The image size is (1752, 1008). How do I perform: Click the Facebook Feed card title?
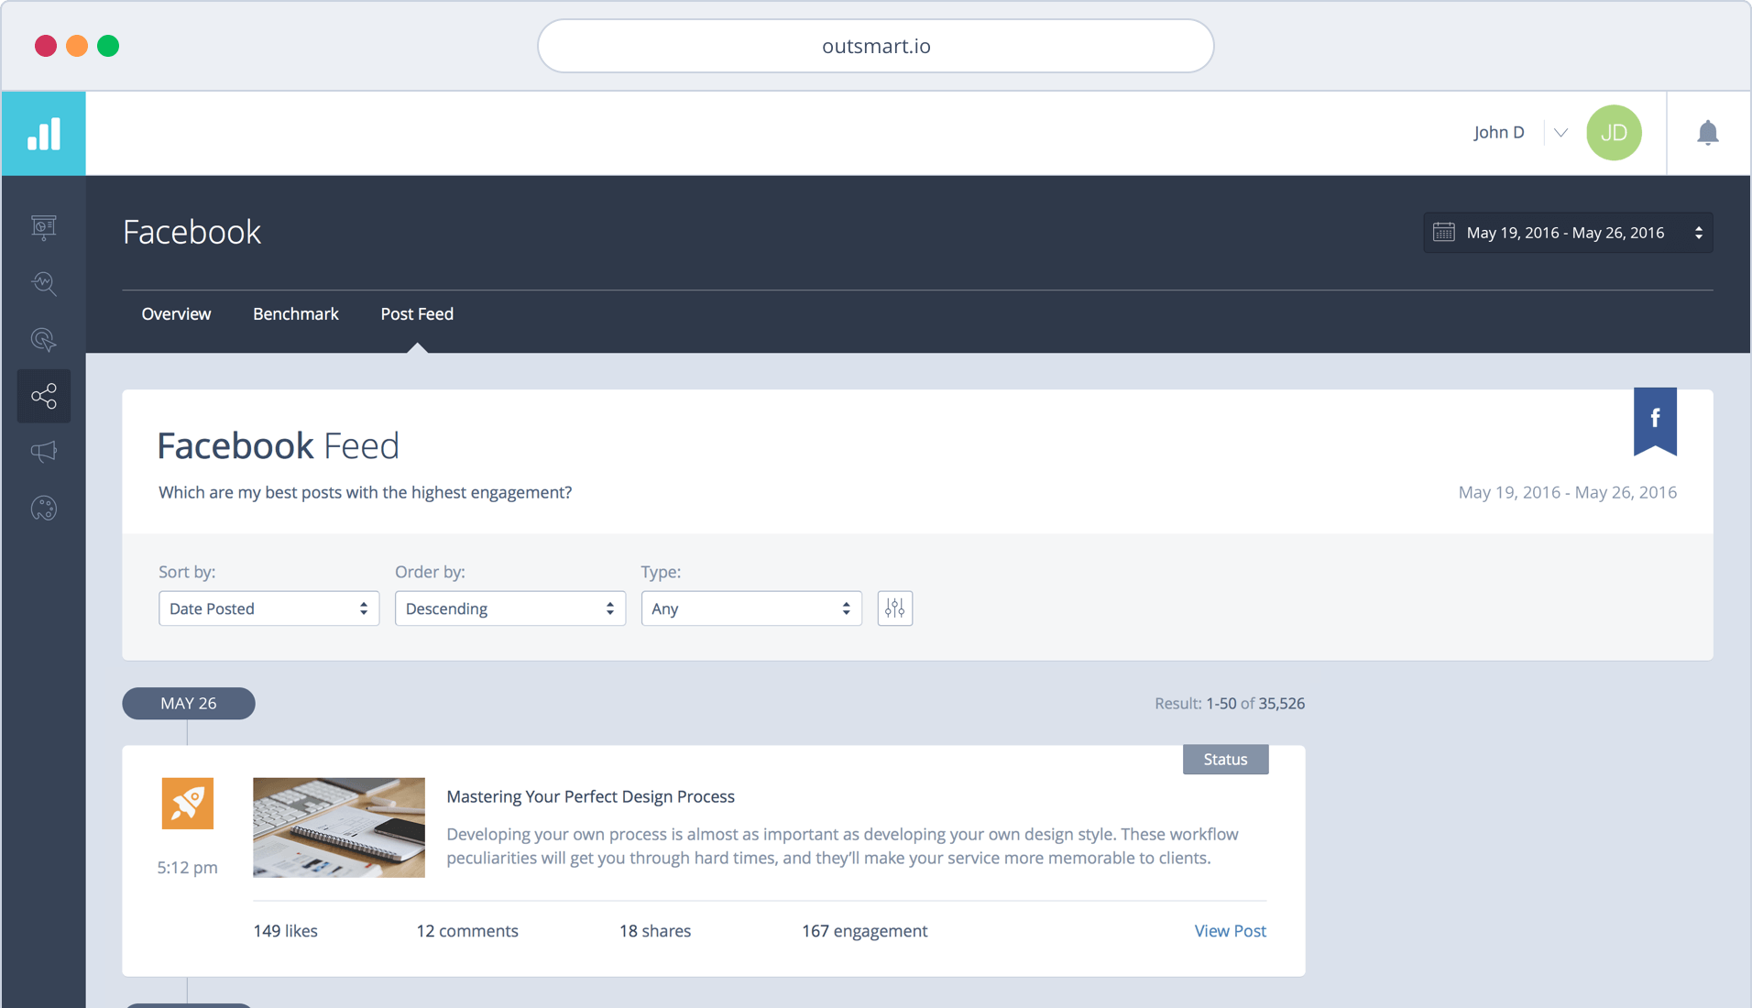coord(278,446)
